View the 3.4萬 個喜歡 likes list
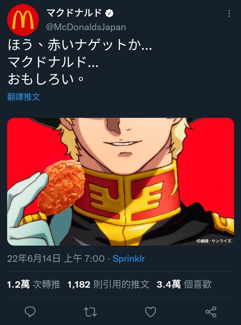This screenshot has width=241, height=325. tap(184, 284)
